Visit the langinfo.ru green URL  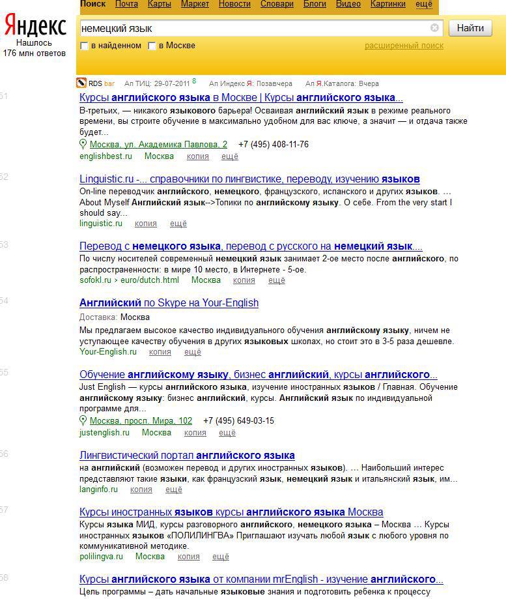tap(98, 489)
